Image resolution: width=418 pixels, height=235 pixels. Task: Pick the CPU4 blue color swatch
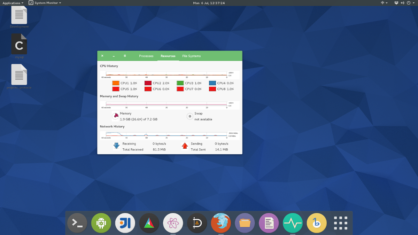pyautogui.click(x=212, y=83)
